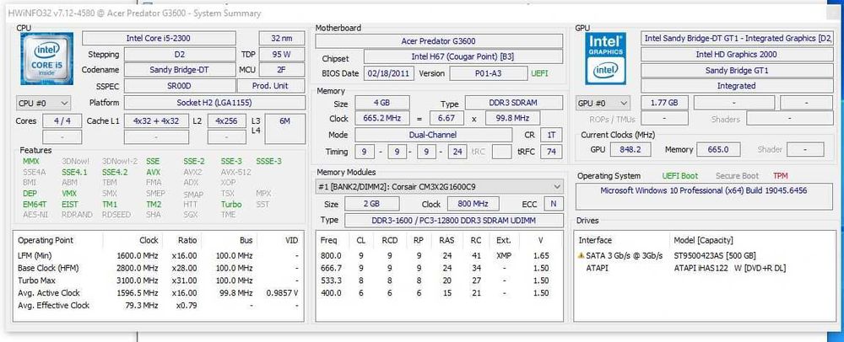Click the Base Clock (HFM) operating point row
Image resolution: width=844 pixels, height=342 pixels.
158,268
